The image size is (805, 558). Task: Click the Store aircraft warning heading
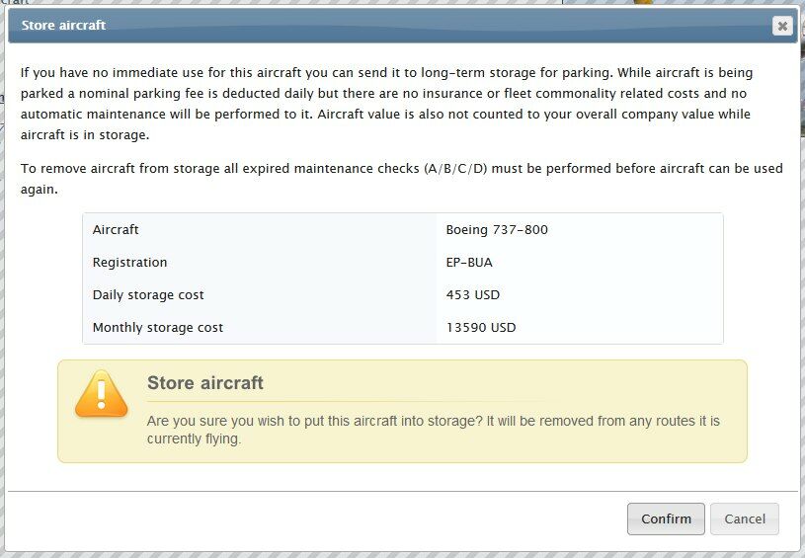[205, 383]
